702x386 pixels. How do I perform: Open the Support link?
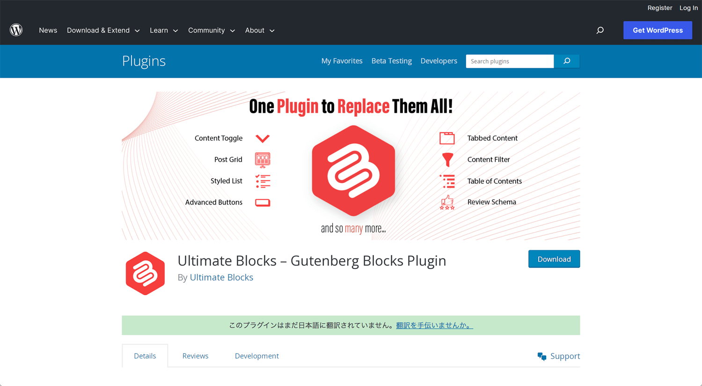(x=565, y=357)
